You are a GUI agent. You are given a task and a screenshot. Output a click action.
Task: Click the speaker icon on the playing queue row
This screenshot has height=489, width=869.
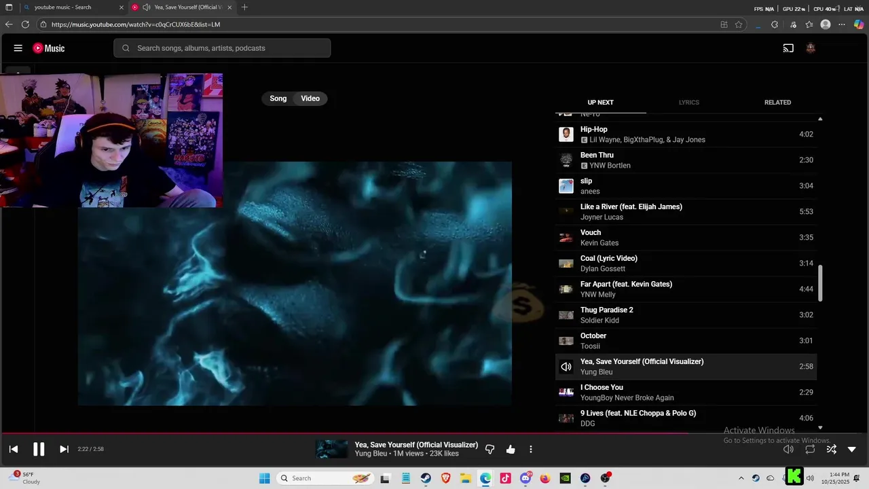566,367
